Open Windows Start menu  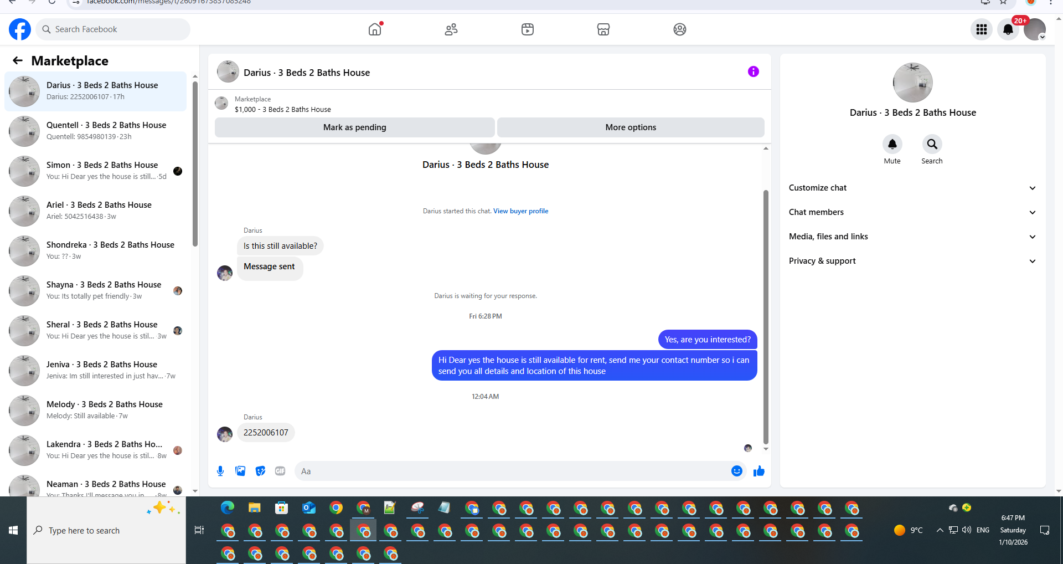[x=13, y=530]
